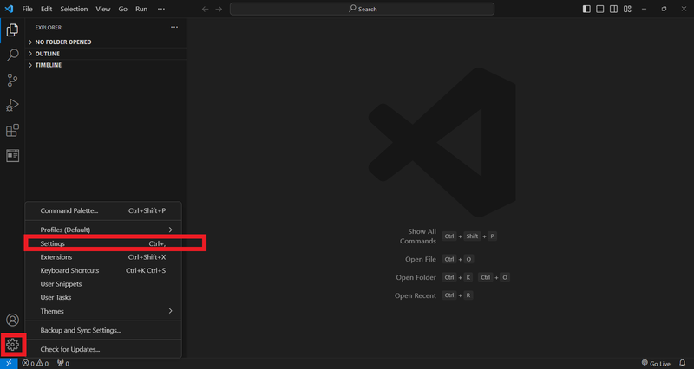Click the Search command center box
The width and height of the screenshot is (694, 369).
(x=362, y=9)
